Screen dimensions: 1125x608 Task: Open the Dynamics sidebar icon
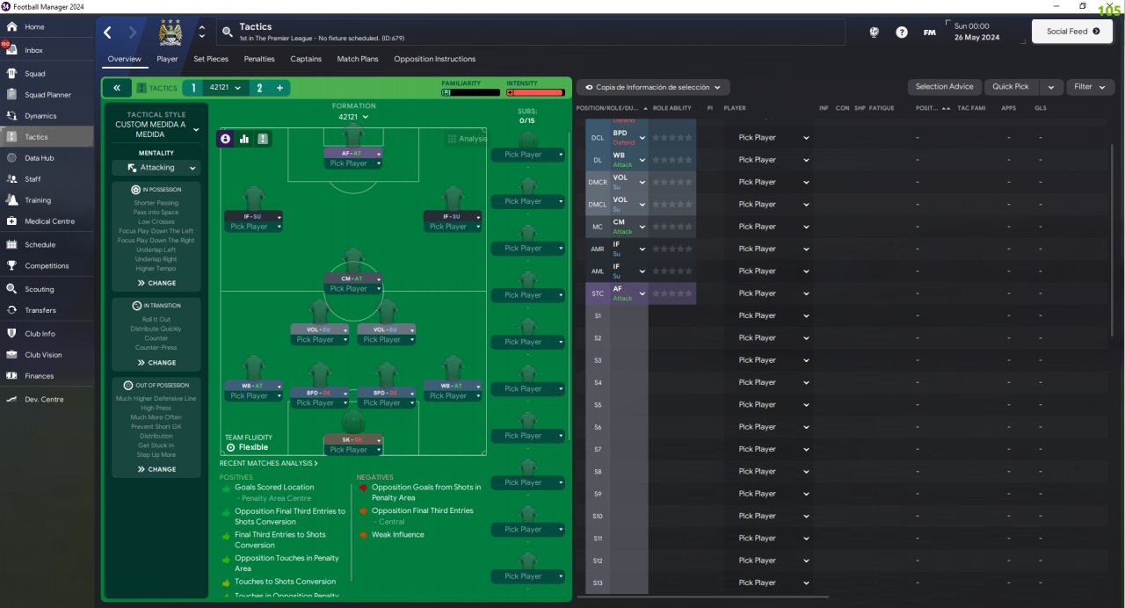pos(11,116)
